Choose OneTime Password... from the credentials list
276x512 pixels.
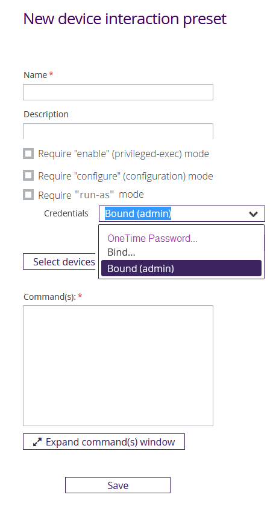click(152, 238)
